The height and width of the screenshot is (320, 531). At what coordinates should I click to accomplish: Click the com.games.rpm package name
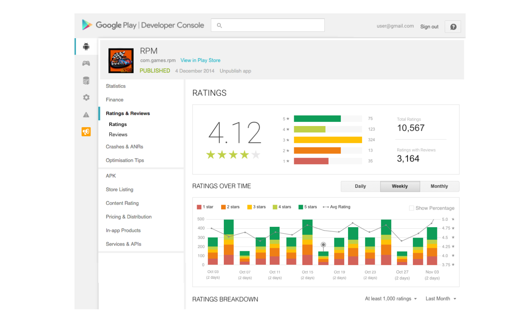click(x=158, y=60)
